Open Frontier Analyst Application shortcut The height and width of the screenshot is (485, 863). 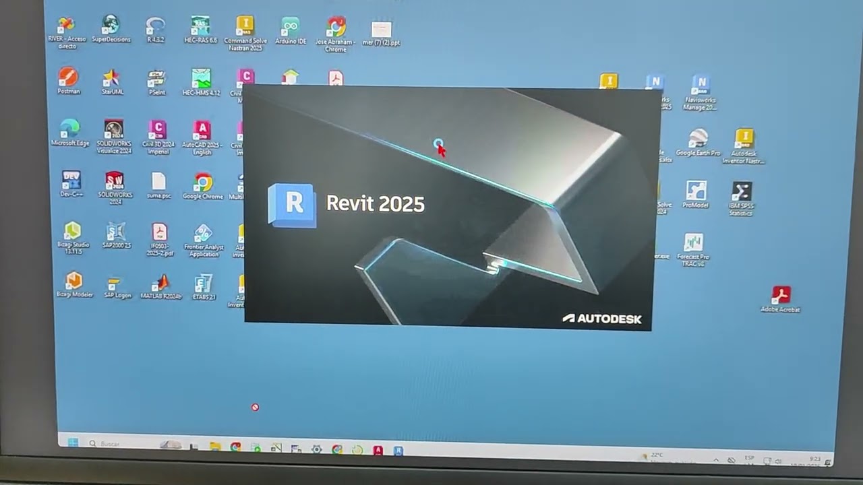tap(204, 240)
